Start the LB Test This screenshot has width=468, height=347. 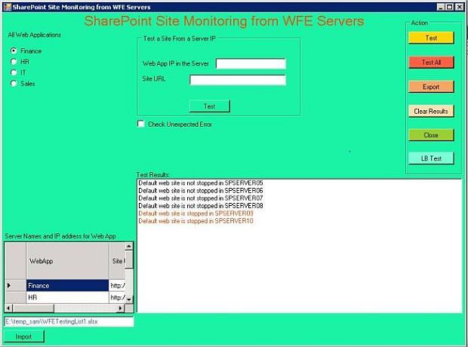coord(431,158)
